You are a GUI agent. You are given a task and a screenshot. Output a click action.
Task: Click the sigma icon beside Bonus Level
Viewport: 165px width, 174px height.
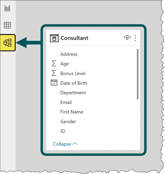pos(54,73)
